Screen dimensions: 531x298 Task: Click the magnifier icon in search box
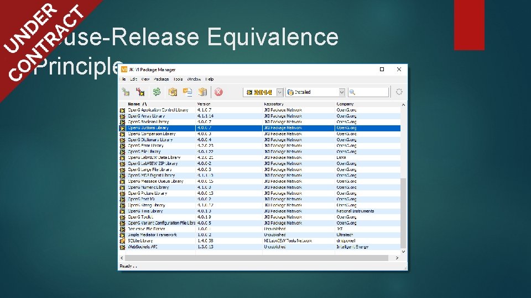(x=352, y=92)
